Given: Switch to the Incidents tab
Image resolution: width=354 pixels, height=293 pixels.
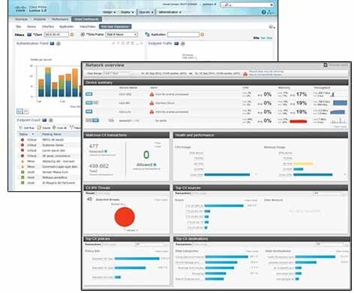Looking at the screenshot, I should 40,19.
